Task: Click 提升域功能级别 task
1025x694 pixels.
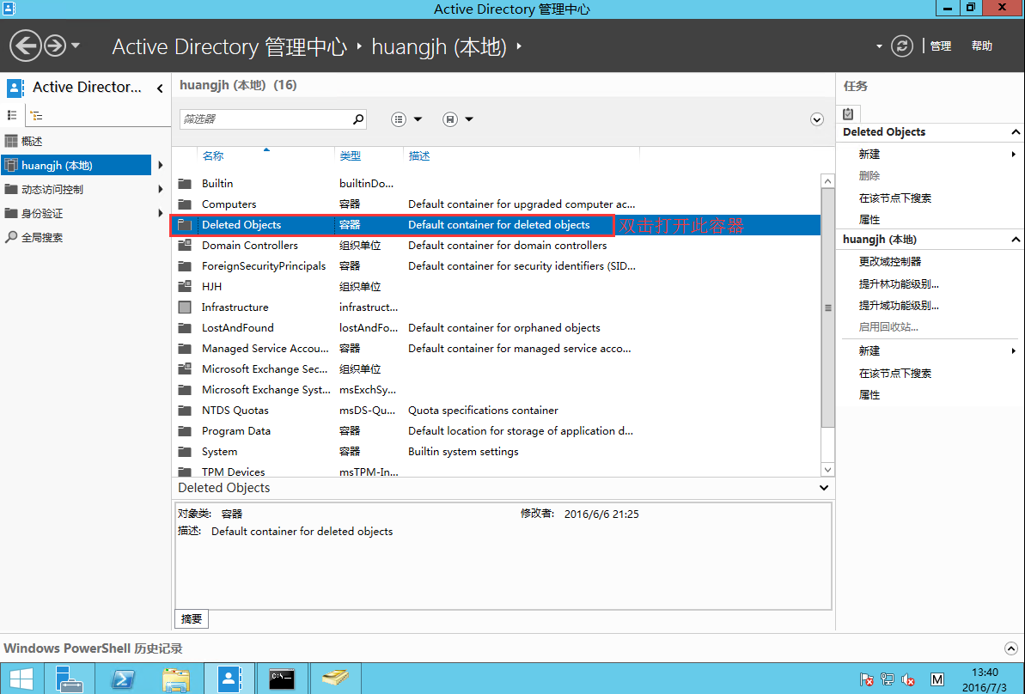Action: pyautogui.click(x=899, y=305)
